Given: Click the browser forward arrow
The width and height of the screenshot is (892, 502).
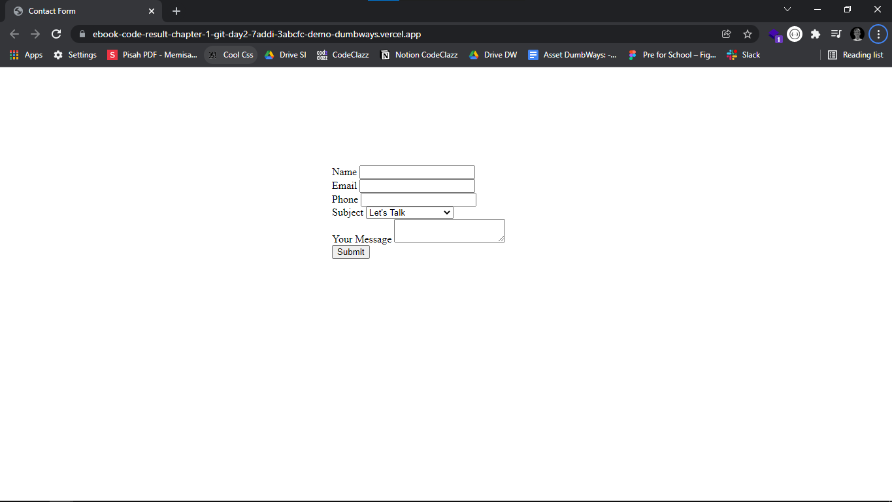Looking at the screenshot, I should tap(35, 34).
